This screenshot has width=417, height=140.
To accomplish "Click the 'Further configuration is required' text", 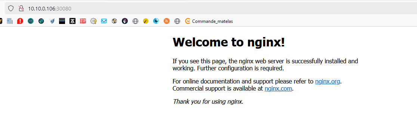I will point(241,68).
